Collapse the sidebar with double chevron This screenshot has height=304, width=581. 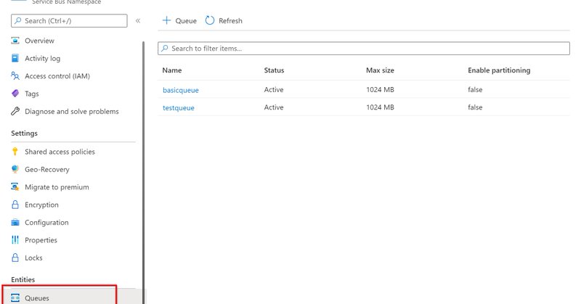click(x=138, y=21)
